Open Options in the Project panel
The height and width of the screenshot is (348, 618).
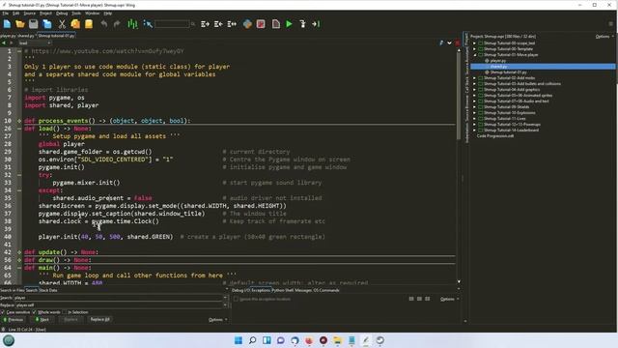coord(604,37)
